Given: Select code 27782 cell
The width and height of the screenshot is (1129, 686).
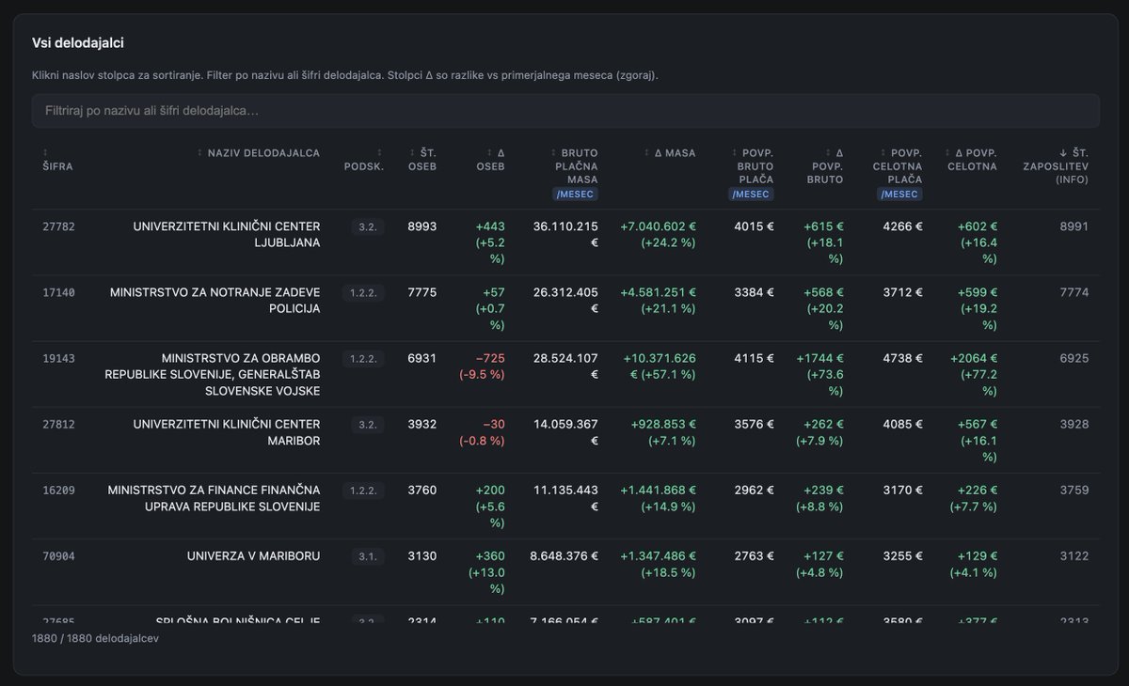Looking at the screenshot, I should click(59, 226).
